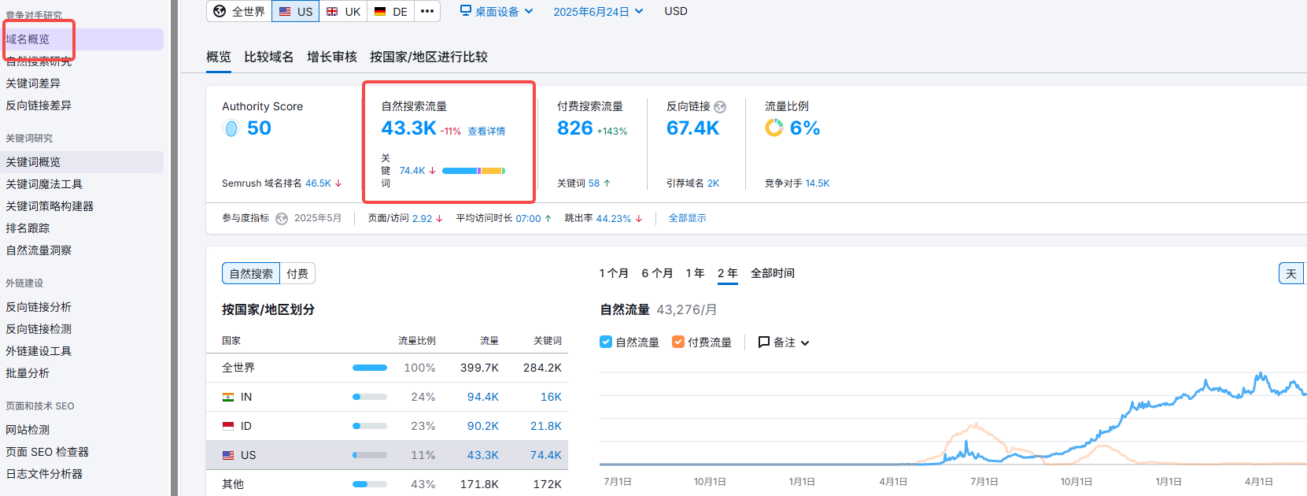
Task: Click the 流量比例 donut chart icon
Action: tap(774, 128)
